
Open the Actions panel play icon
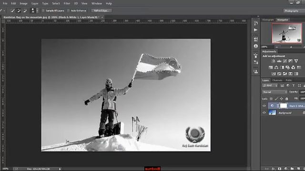click(x=256, y=30)
